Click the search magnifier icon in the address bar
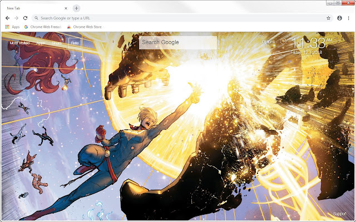This screenshot has height=222, width=356. point(36,18)
